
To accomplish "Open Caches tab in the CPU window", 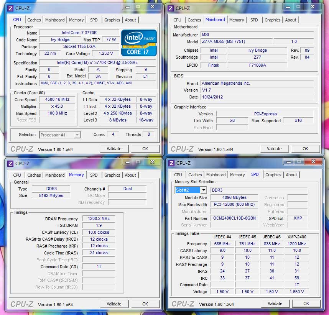I will 34,20.
